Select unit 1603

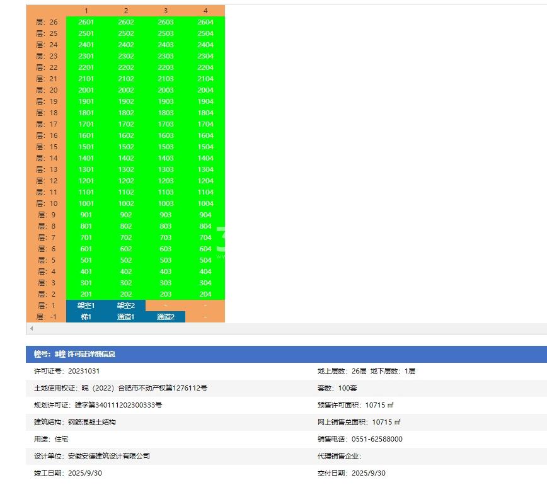166,135
